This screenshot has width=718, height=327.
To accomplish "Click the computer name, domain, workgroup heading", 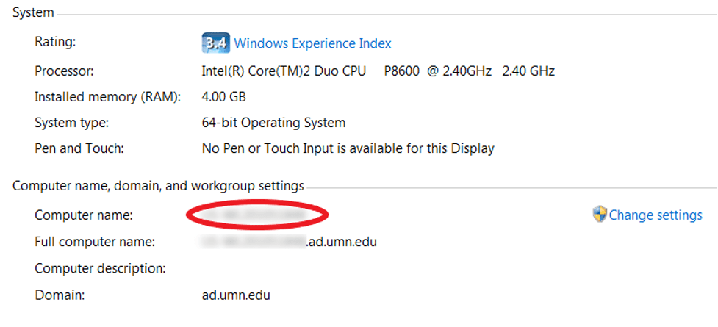I will (x=158, y=186).
